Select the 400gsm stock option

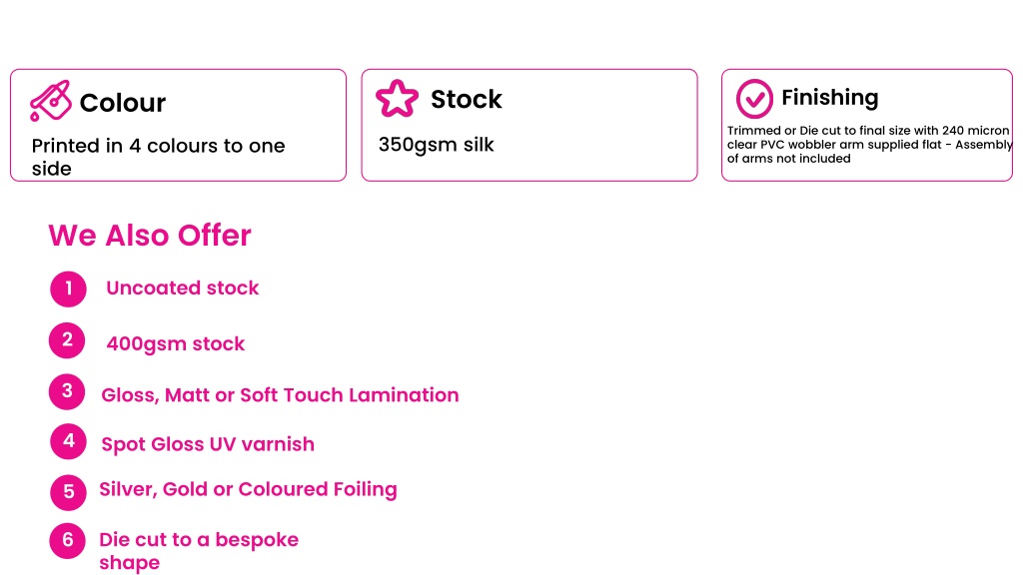point(176,344)
